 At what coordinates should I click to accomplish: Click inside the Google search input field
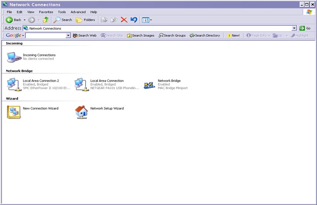pos(45,36)
